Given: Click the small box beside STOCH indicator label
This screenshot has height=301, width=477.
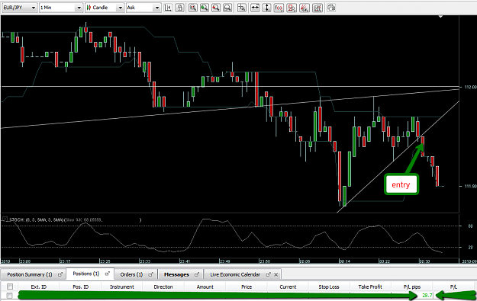Looking at the screenshot, I should (5, 219).
